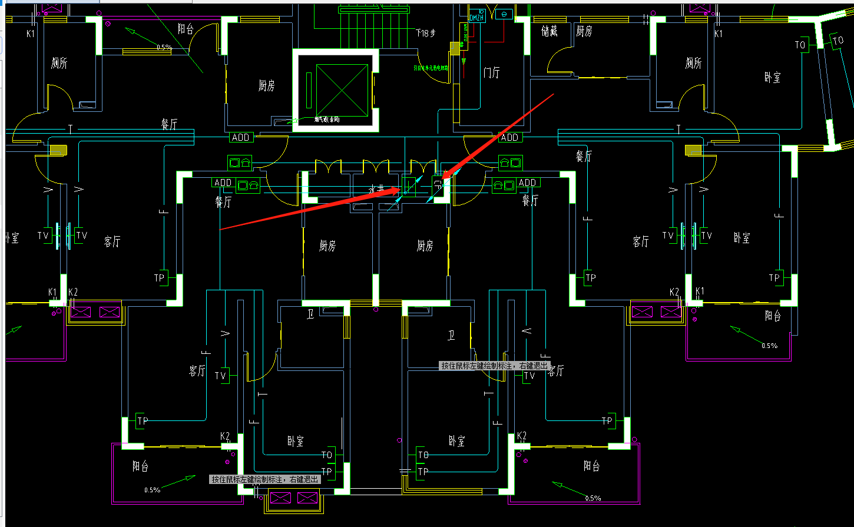Image resolution: width=854 pixels, height=527 pixels.
Task: Click the magenta air conditioner symbols at bottom center
Action: click(293, 499)
